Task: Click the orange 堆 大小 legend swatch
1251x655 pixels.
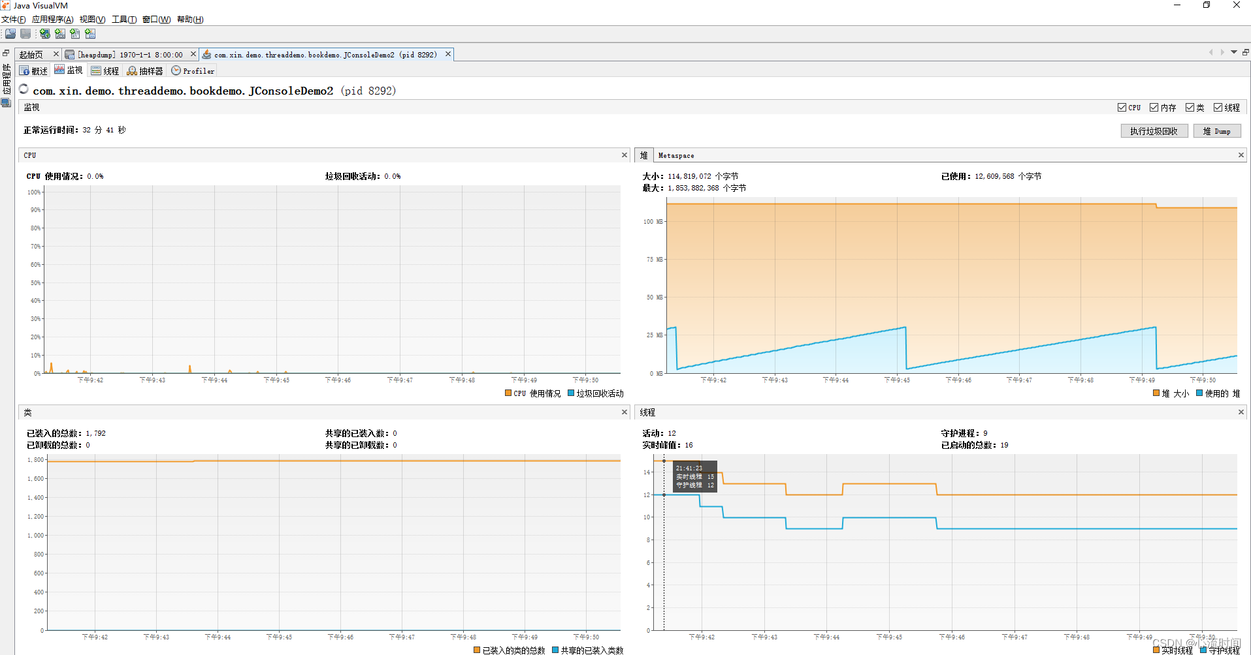Action: (1156, 393)
